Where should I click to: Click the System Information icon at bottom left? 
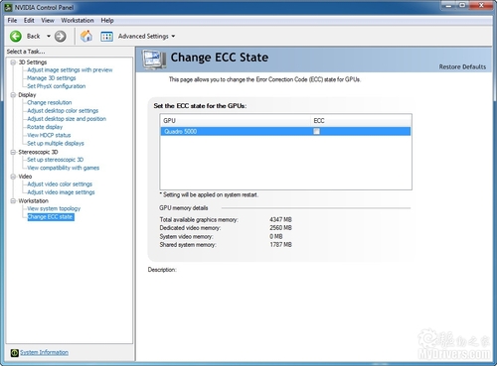pyautogui.click(x=14, y=353)
